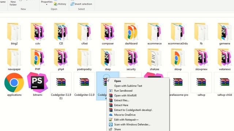The width and height of the screenshot is (234, 131).
Task: Select CodeIgniter-3.1.9 (1) archive icon
Action: pos(61,82)
